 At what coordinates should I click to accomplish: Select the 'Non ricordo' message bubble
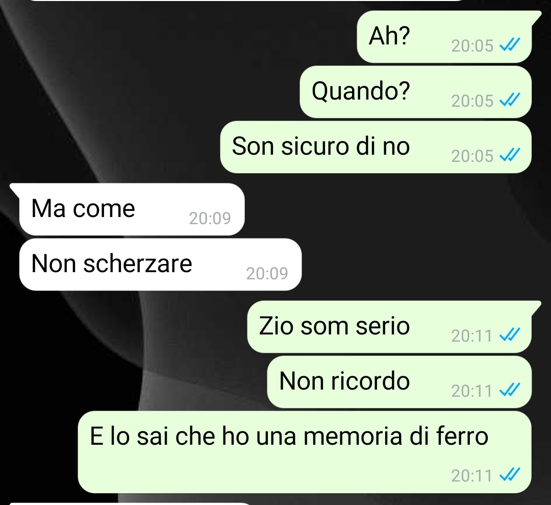[x=399, y=382]
